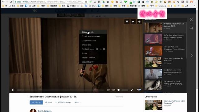Screen dimensions: 199x112
Task: Open Выступление Светланы thumbnail in playlist
Action: [153, 28]
